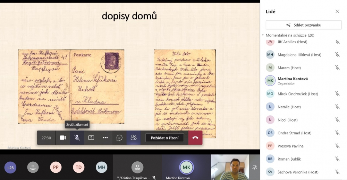Click the postcard image addressed to Helena Šefčíková

(71, 86)
